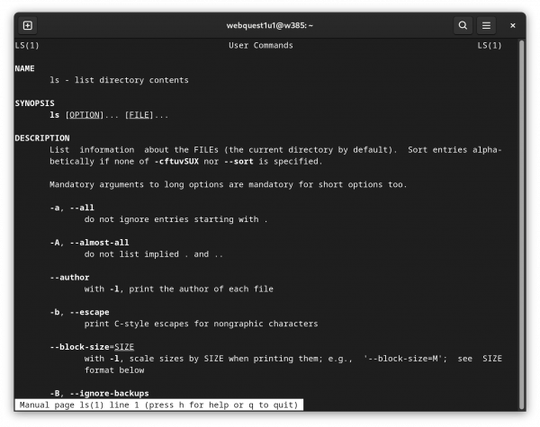Click the vertical scrollbar thumb
Viewport: 540px width, 427px height.
pos(521,224)
